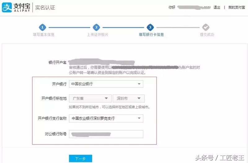The height and width of the screenshot is (163, 248).
Task: Open the 开户银行 dropdown showing 中国农业银行
Action: click(106, 84)
